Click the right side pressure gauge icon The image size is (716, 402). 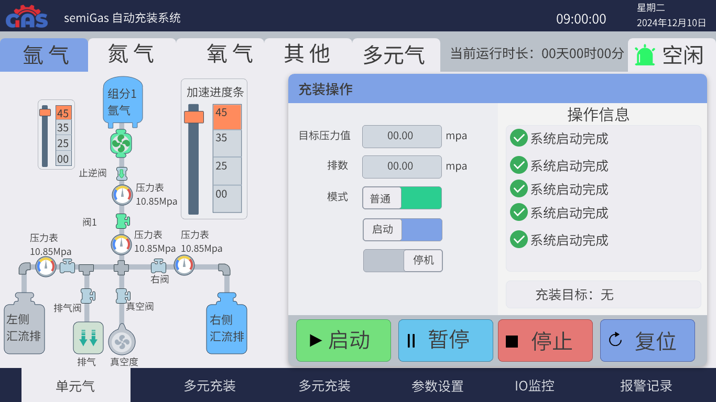pyautogui.click(x=184, y=265)
